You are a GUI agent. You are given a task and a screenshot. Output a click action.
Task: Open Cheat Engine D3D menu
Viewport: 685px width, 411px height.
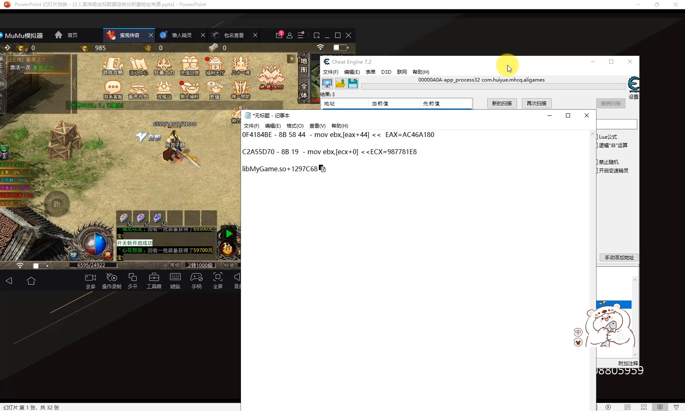[x=386, y=72]
